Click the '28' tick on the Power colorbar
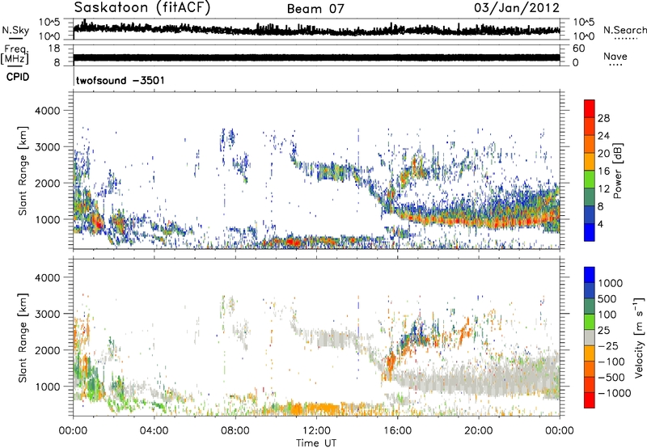Image resolution: width=647 pixels, height=448 pixels. pos(603,118)
